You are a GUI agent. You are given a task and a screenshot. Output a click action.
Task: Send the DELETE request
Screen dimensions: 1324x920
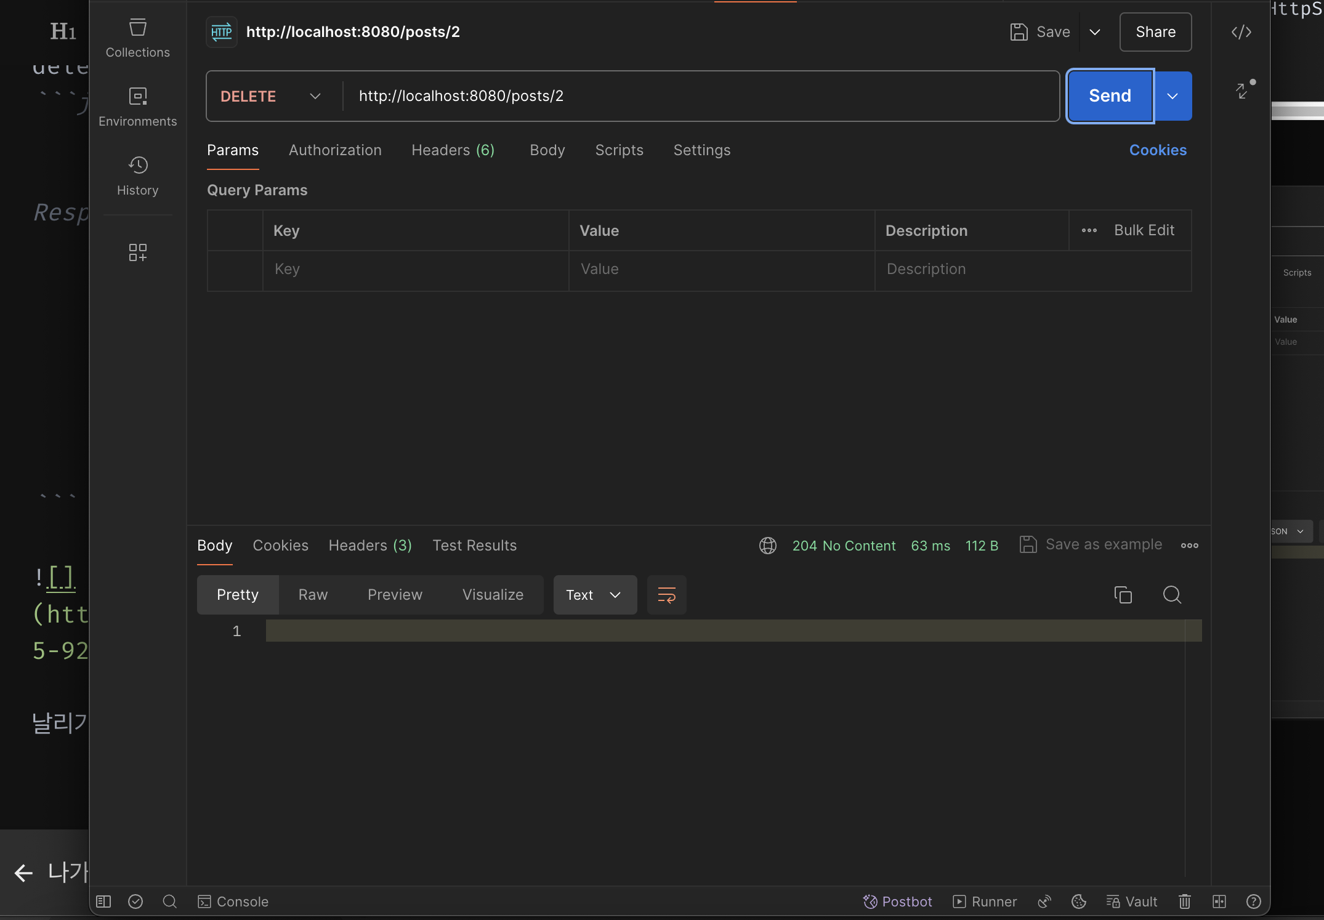coord(1110,96)
